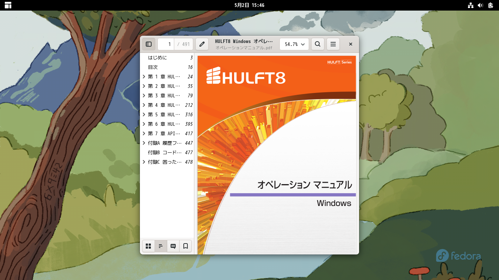Select the 付録B コード… outline entry
This screenshot has height=280, width=499.
pyautogui.click(x=165, y=152)
